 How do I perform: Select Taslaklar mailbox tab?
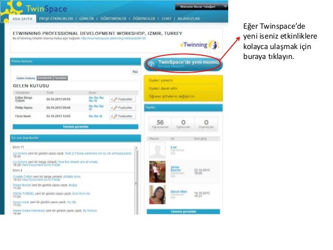(x=61, y=78)
